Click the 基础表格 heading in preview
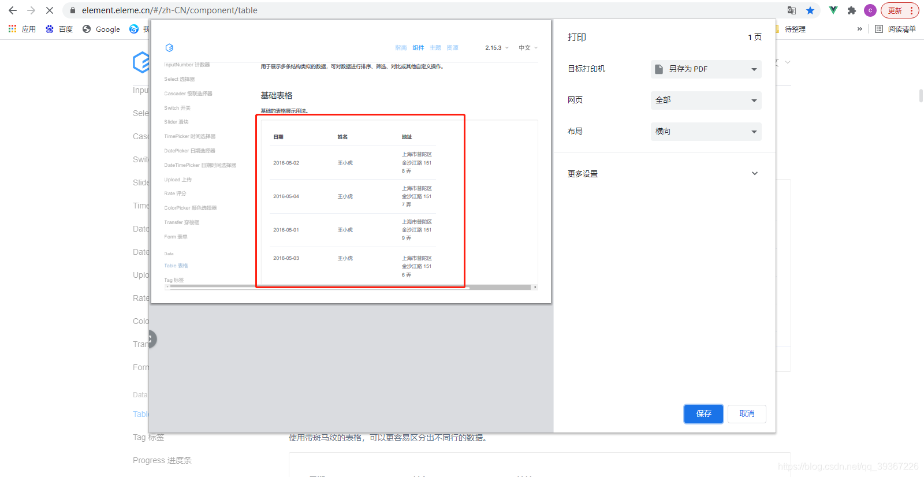Image resolution: width=924 pixels, height=477 pixels. [277, 96]
